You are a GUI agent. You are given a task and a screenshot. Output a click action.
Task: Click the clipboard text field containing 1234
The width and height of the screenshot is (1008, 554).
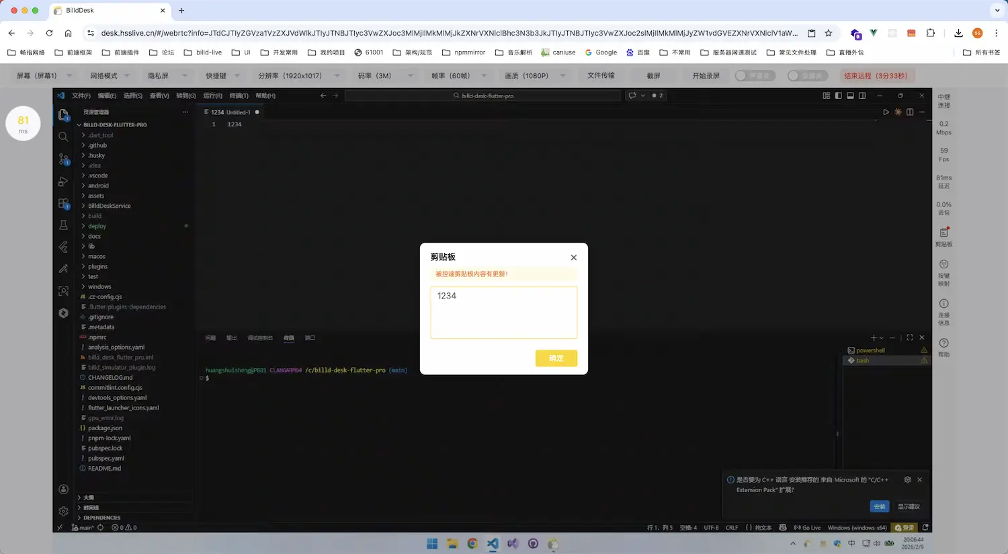[x=503, y=312]
